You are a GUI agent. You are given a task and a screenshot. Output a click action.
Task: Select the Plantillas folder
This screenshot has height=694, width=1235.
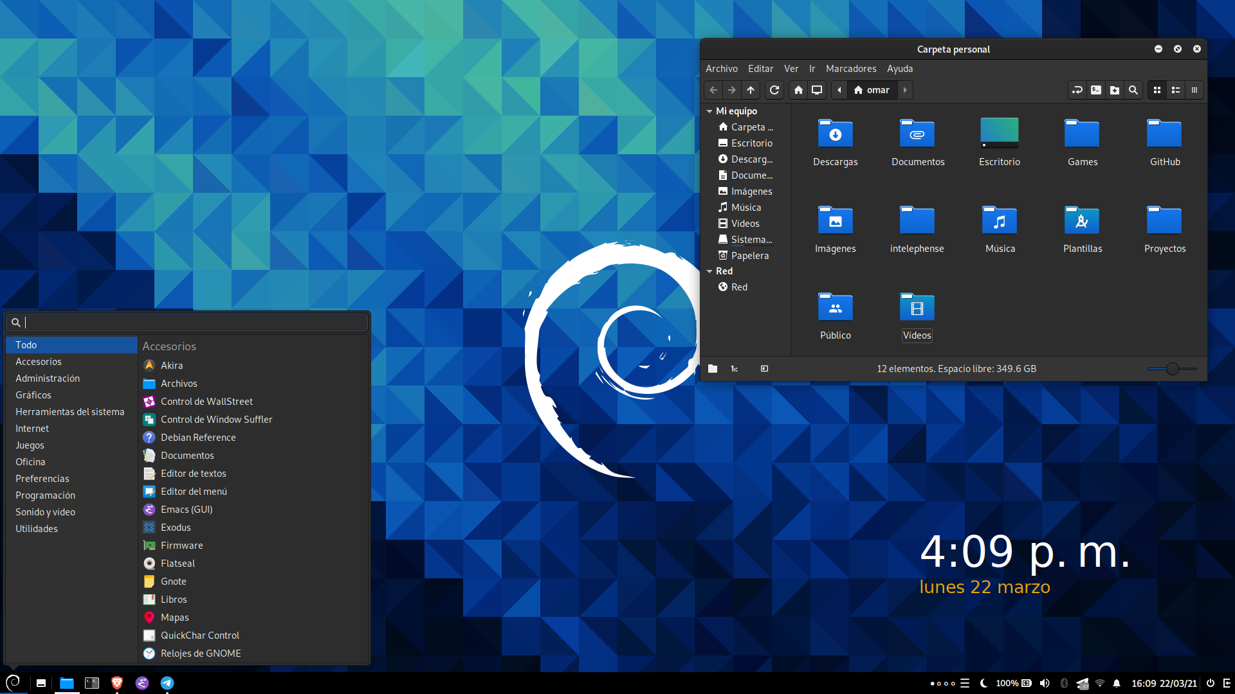pyautogui.click(x=1082, y=220)
